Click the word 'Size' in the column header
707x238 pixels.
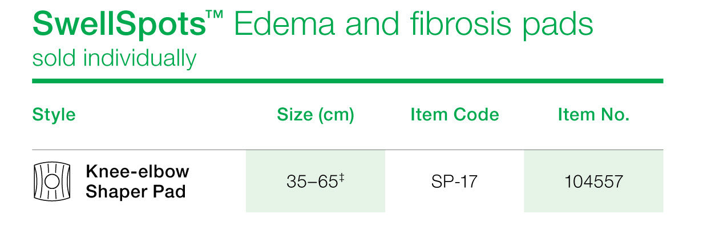coord(295,115)
